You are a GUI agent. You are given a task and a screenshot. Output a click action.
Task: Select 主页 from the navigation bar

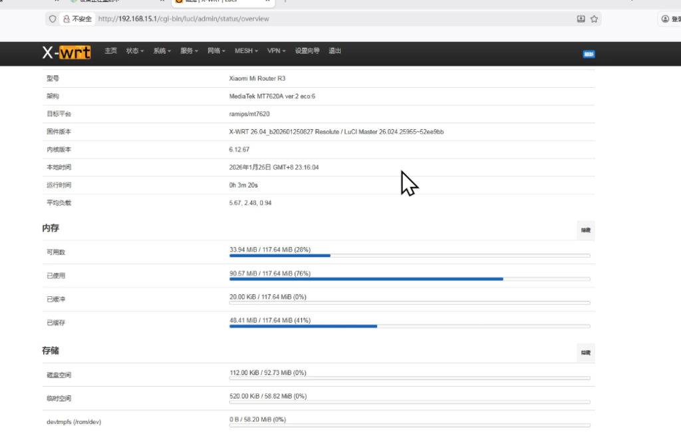click(110, 51)
